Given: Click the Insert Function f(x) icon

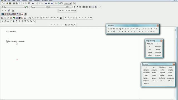Looking at the screenshot, I should (x=46, y=3).
